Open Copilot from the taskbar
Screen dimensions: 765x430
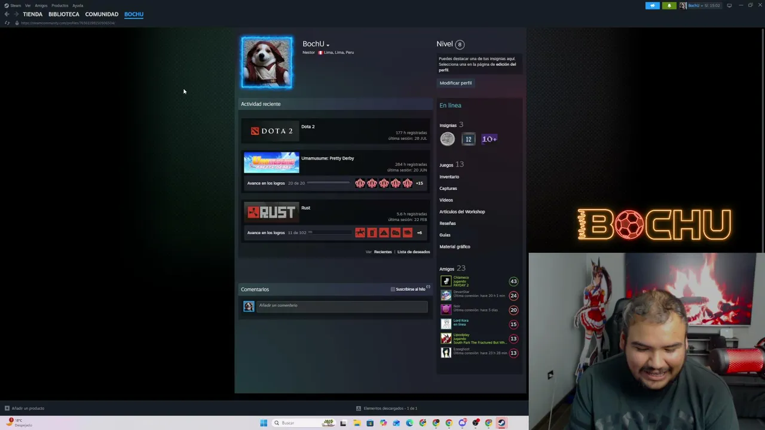383,423
